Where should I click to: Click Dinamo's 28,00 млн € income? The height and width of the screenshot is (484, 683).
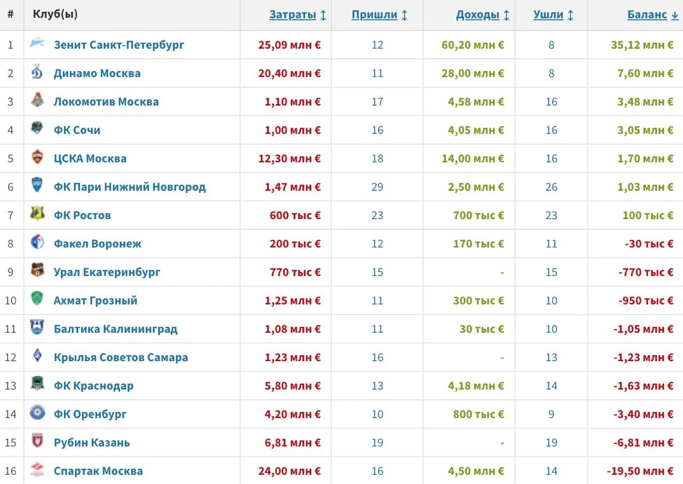click(x=473, y=73)
